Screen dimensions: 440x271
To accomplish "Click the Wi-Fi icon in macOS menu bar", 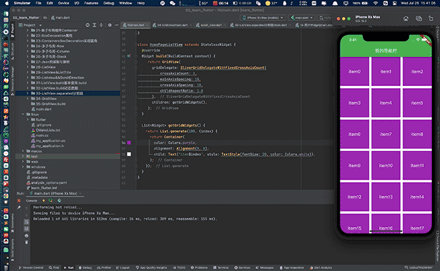I will pyautogui.click(x=376, y=3).
